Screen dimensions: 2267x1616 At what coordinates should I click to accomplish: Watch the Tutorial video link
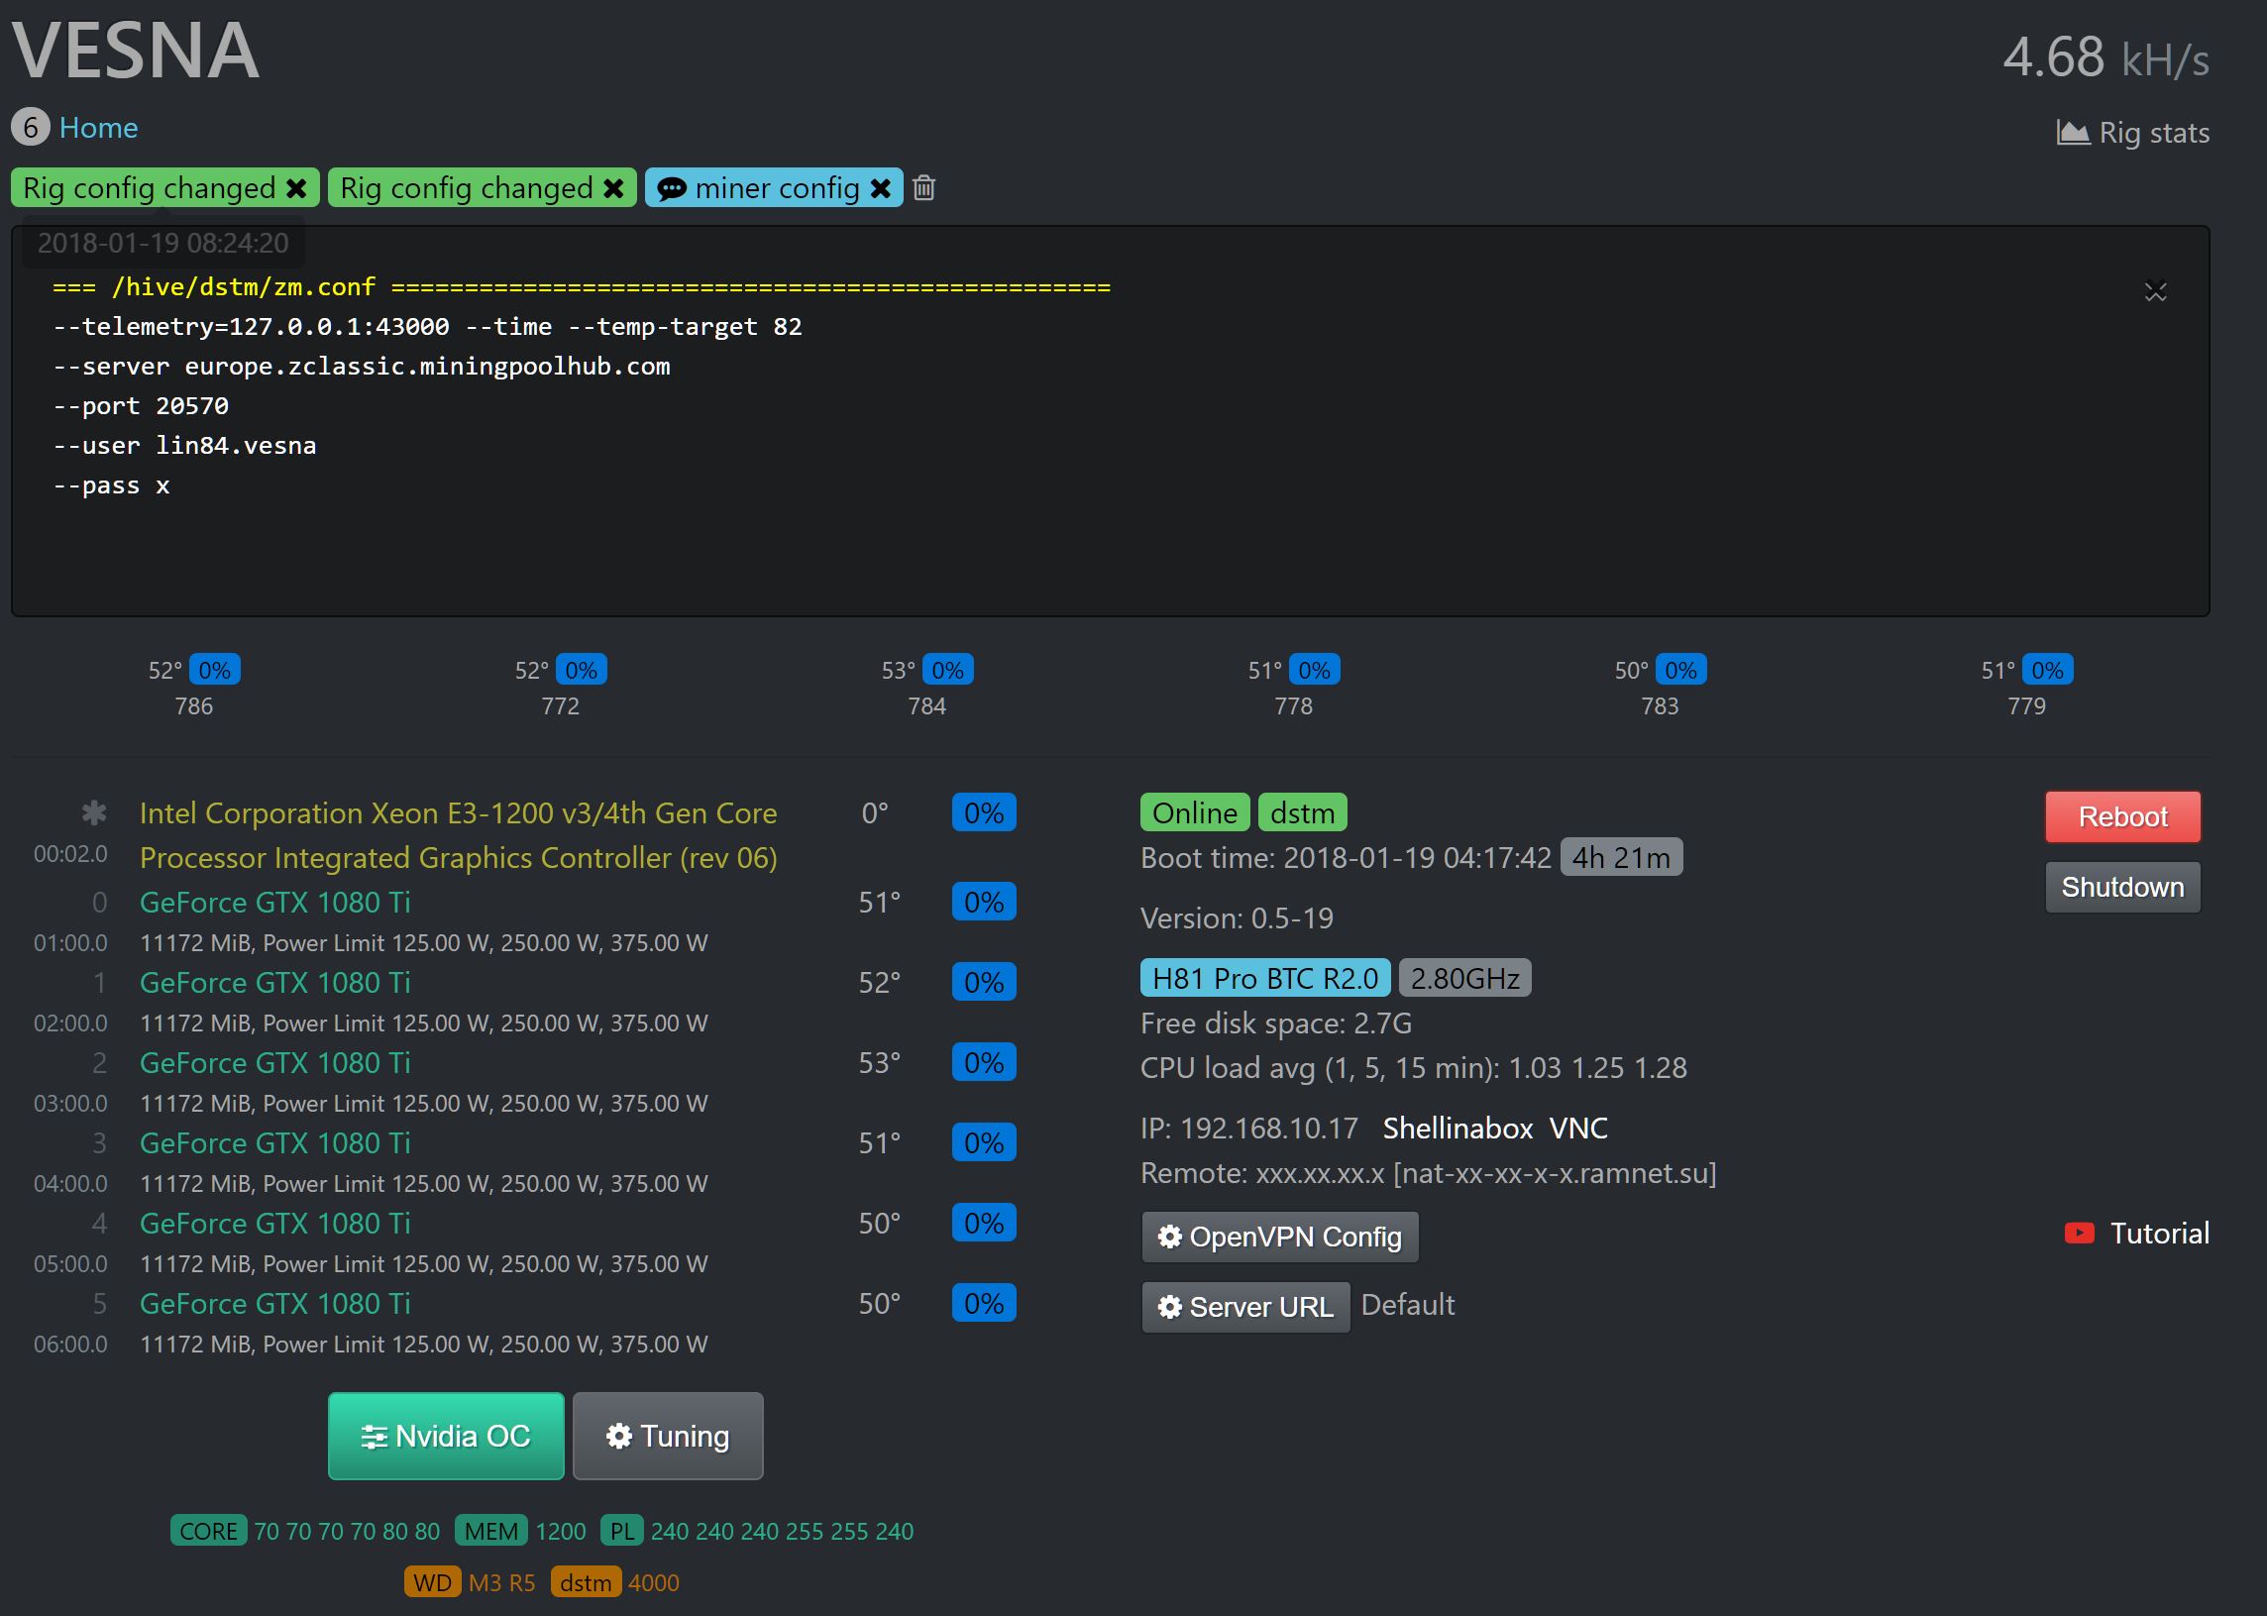tap(2136, 1233)
